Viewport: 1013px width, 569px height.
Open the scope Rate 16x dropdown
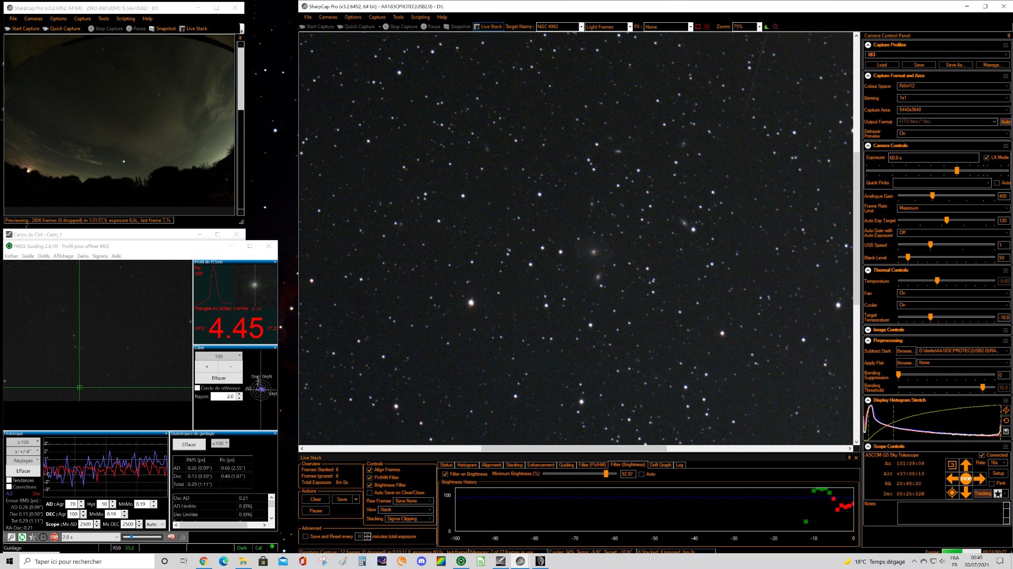(x=998, y=463)
